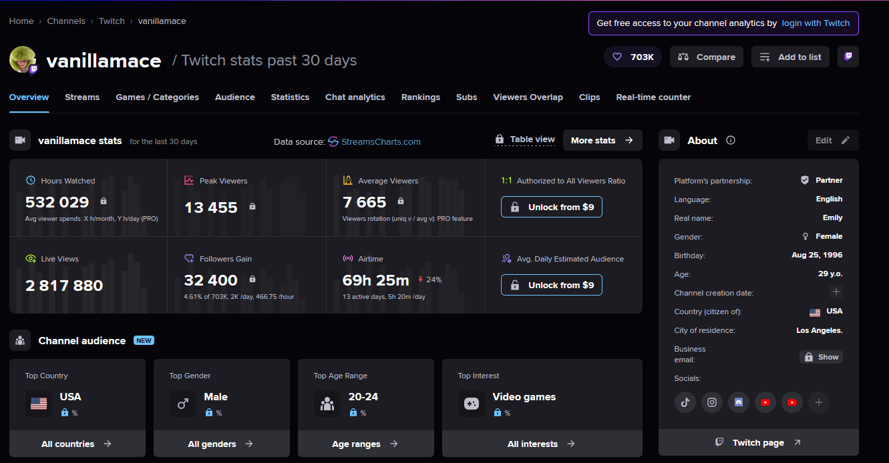Screen dimensions: 889x463
Task: Click the Hours Watched clock icon
Action: pos(31,180)
